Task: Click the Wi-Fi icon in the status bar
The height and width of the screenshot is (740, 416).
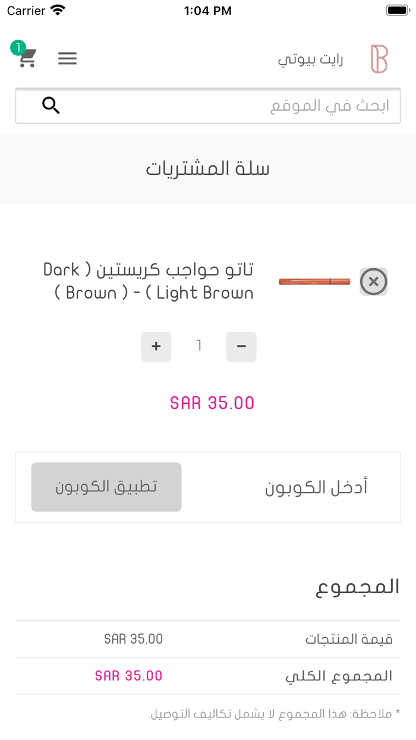Action: point(57,10)
